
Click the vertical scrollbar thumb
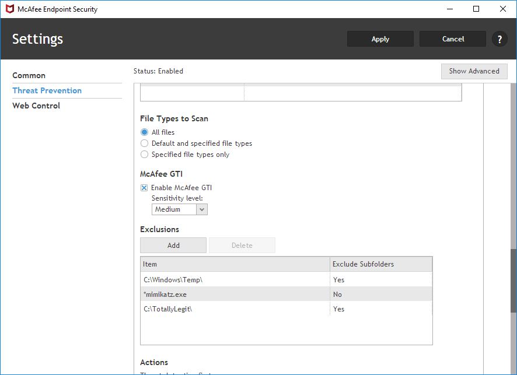pos(513,281)
